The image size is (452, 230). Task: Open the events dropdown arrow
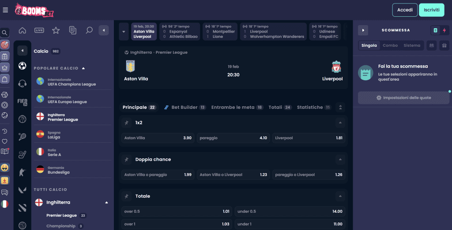tap(124, 32)
